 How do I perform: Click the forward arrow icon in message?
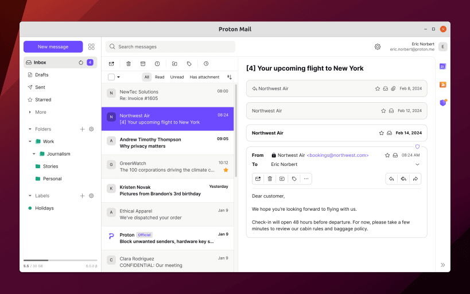415,179
